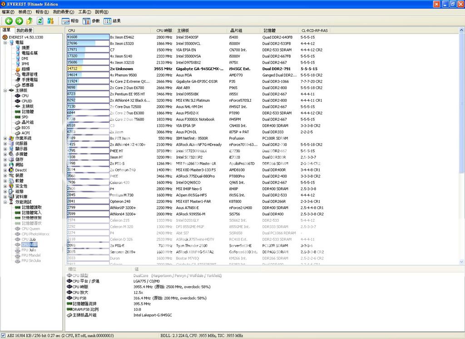Click the green Forward arrow toolbar icon
The image size is (465, 339).
point(19,21)
